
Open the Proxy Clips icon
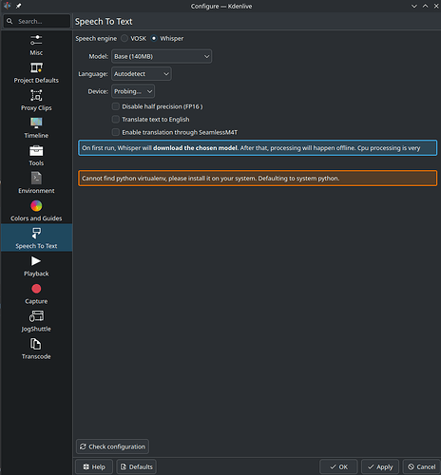[36, 95]
